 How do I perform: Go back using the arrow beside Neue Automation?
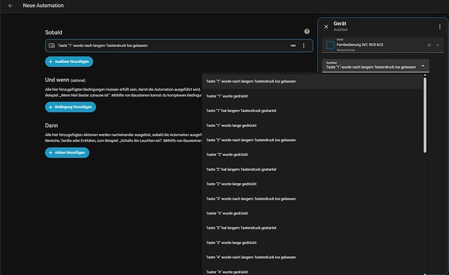click(10, 6)
